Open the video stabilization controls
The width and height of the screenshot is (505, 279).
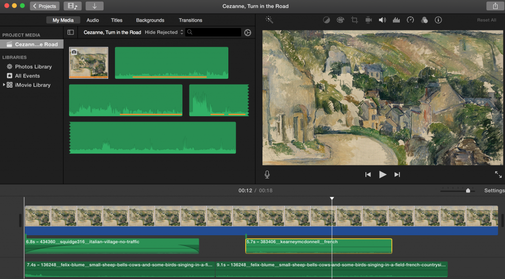coord(368,20)
